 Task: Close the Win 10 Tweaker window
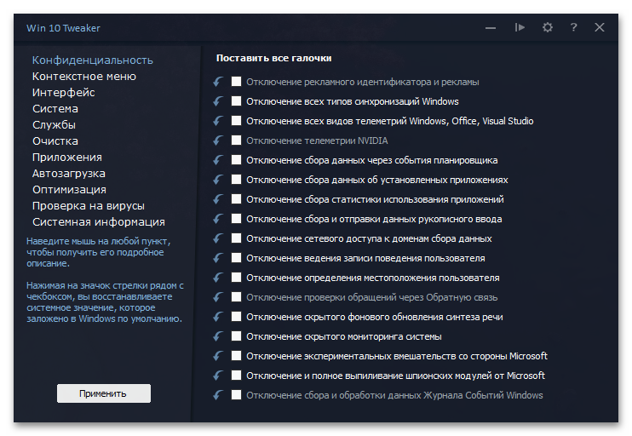pyautogui.click(x=600, y=27)
